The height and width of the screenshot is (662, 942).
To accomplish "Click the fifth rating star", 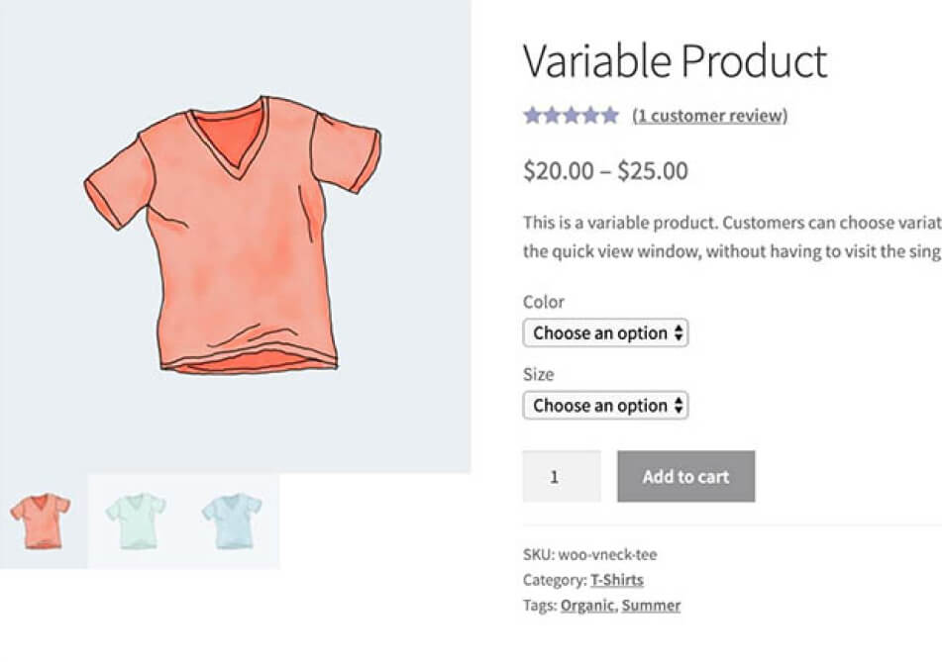I will click(x=610, y=115).
